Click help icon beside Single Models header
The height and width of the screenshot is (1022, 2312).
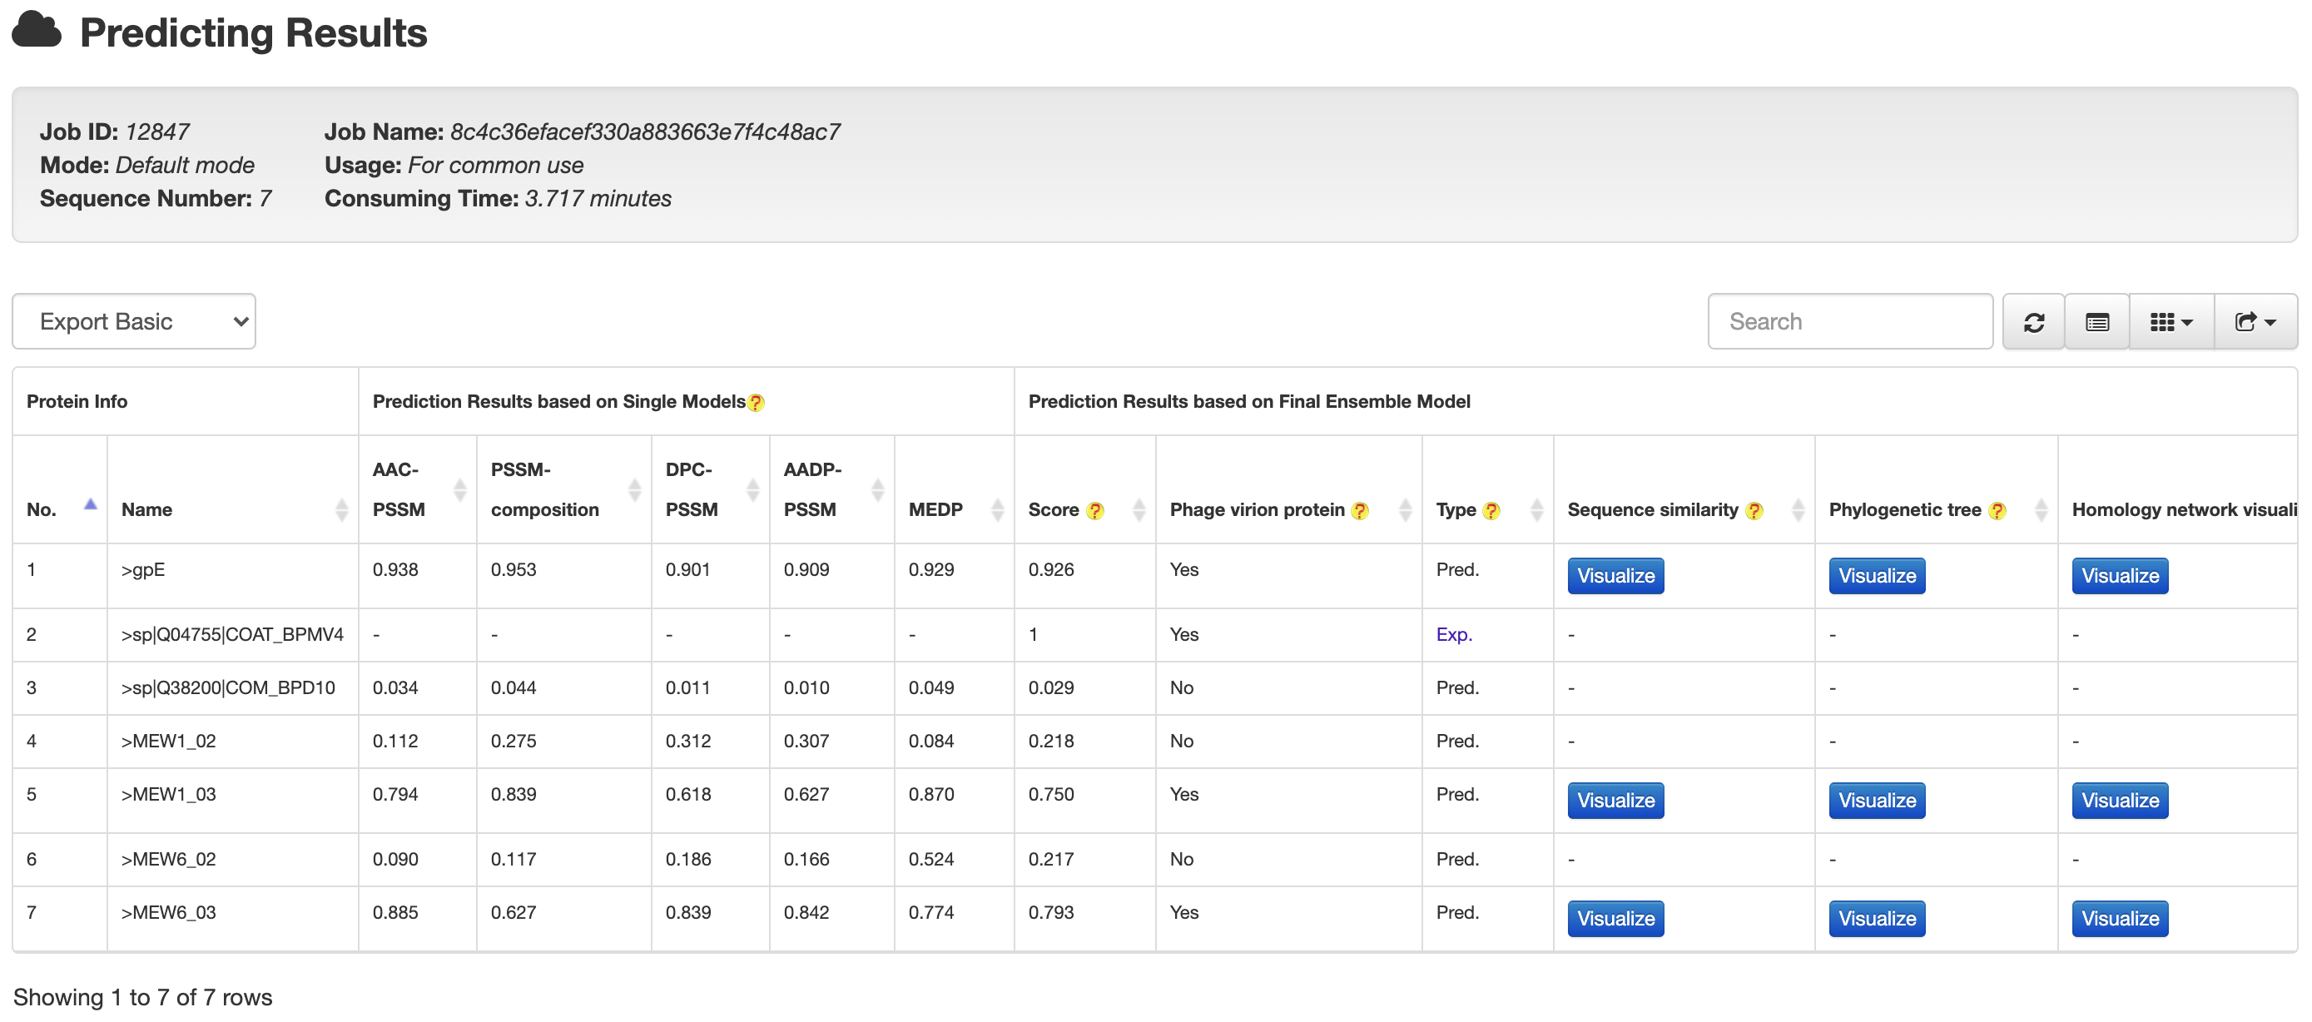(x=756, y=403)
